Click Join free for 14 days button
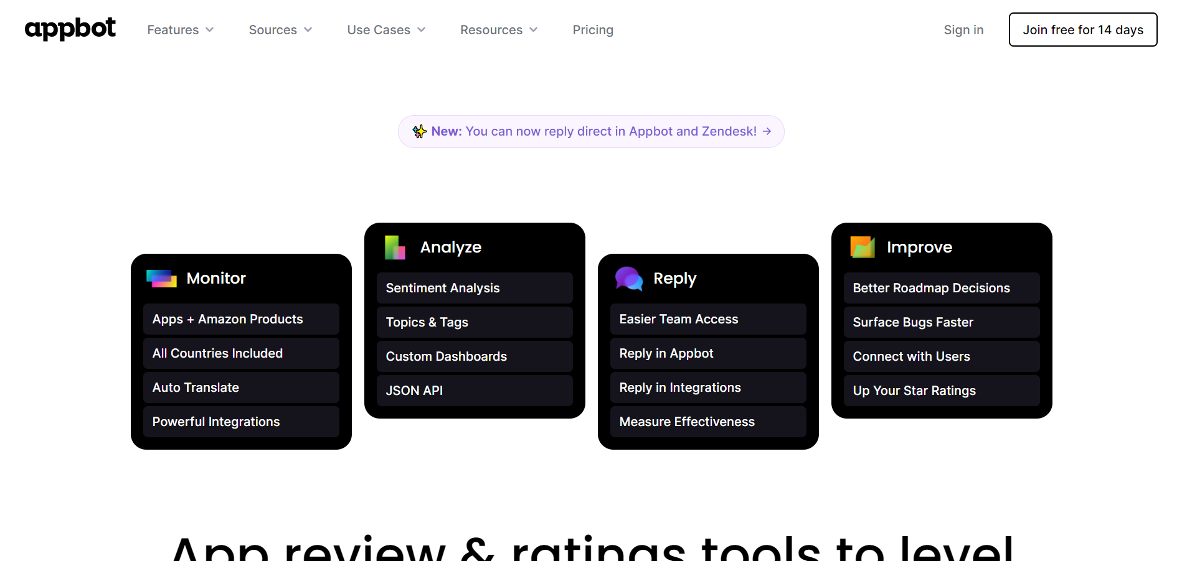Viewport: 1182px width, 561px height. click(x=1083, y=30)
